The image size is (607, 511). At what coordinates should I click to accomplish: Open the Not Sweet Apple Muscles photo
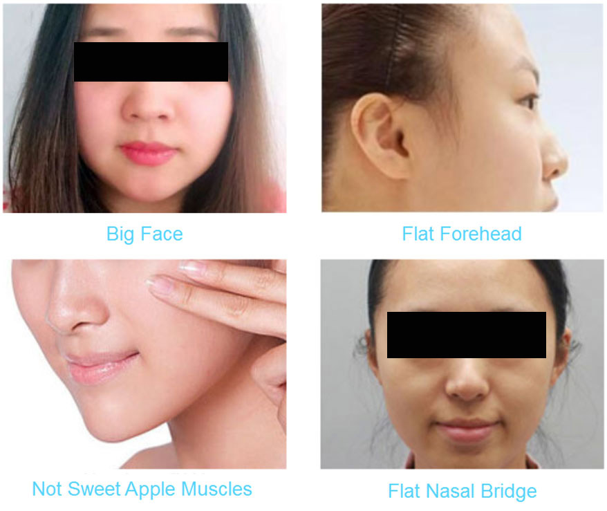tap(149, 364)
